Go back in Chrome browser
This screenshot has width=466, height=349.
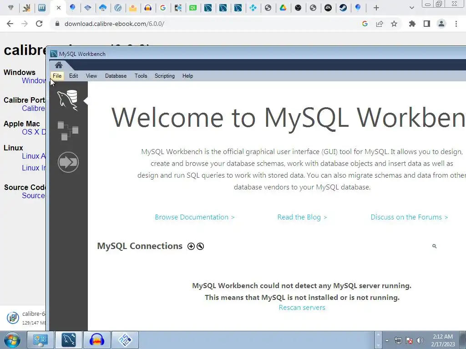point(10,24)
